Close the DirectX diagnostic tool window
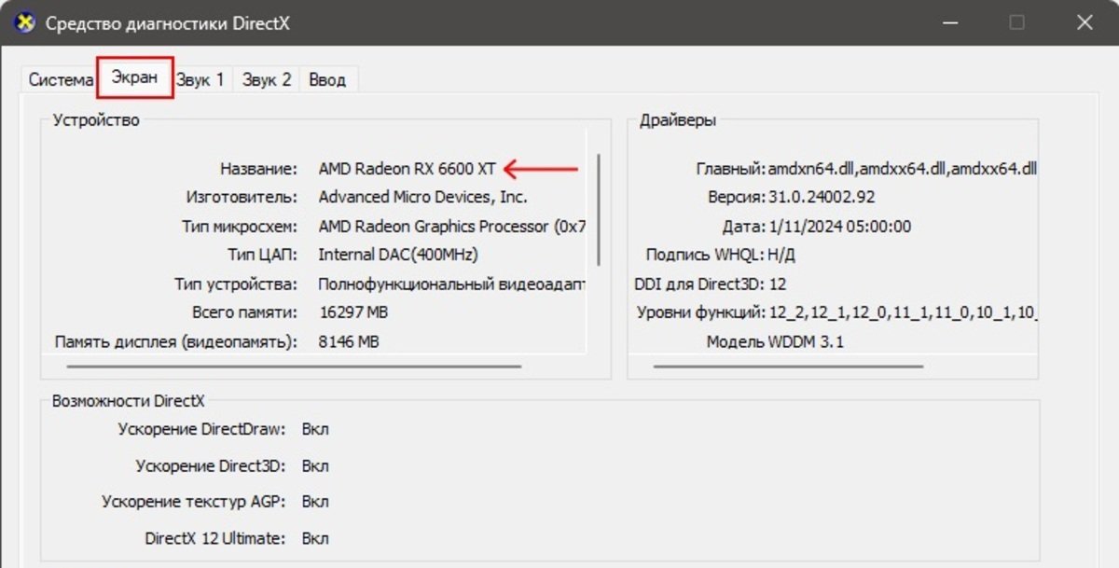This screenshot has height=568, width=1119. (x=1084, y=22)
